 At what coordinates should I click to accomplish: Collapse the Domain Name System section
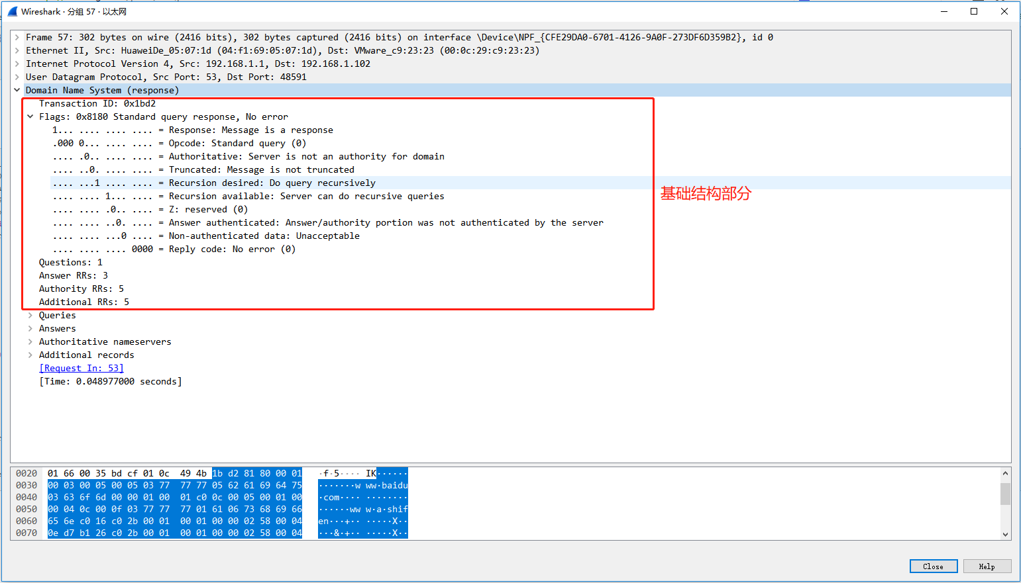[x=17, y=91]
